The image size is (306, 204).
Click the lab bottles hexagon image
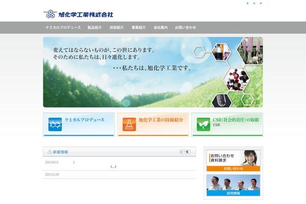coord(221,52)
